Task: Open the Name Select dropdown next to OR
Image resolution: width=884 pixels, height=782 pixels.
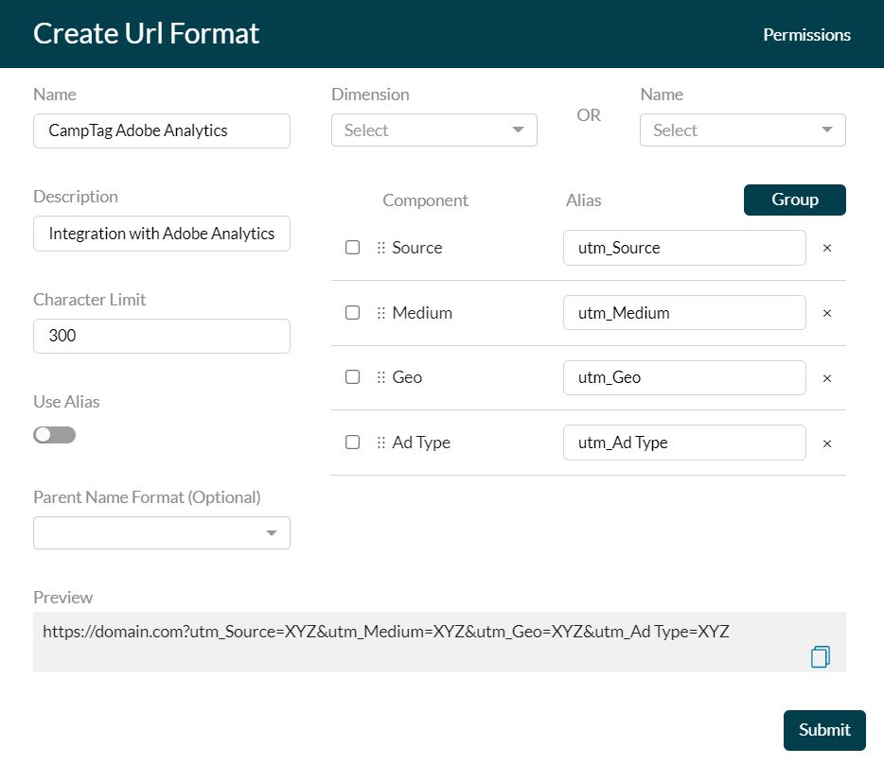Action: click(742, 130)
